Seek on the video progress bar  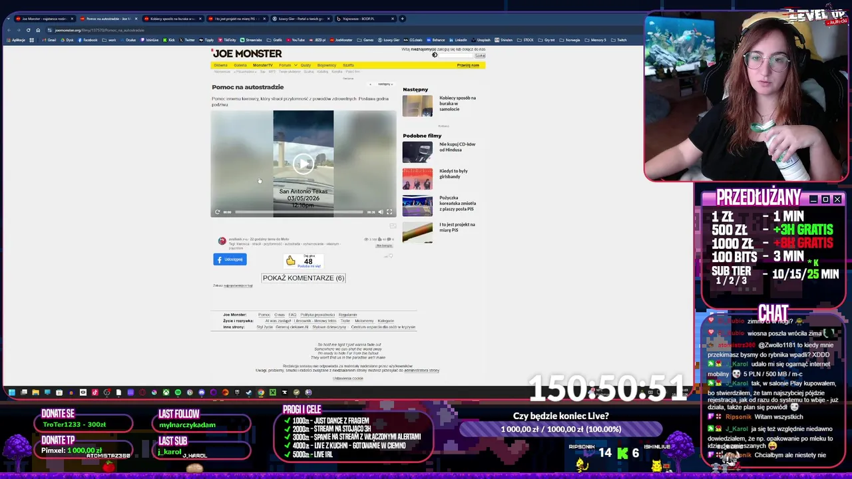(299, 212)
